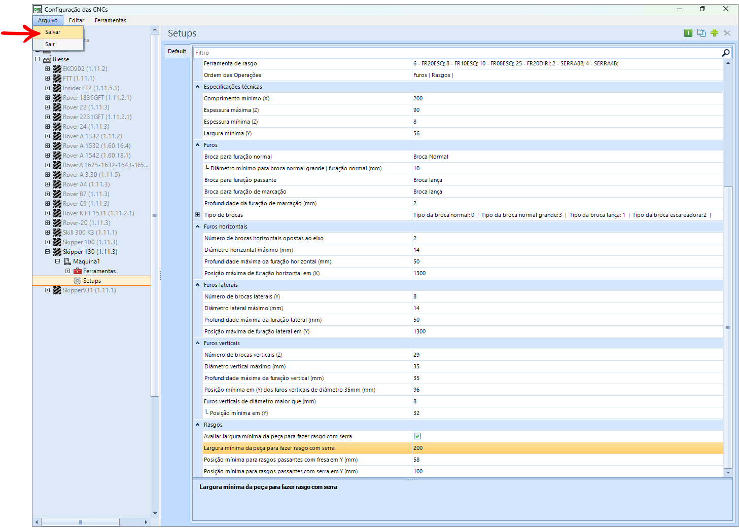
Task: Click the CNC app icon in title bar
Action: [38, 9]
